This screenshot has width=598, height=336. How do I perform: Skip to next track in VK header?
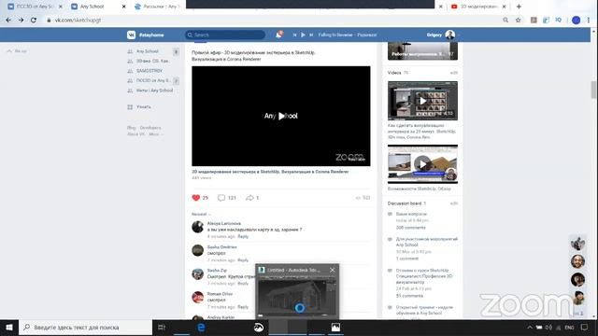[311, 35]
